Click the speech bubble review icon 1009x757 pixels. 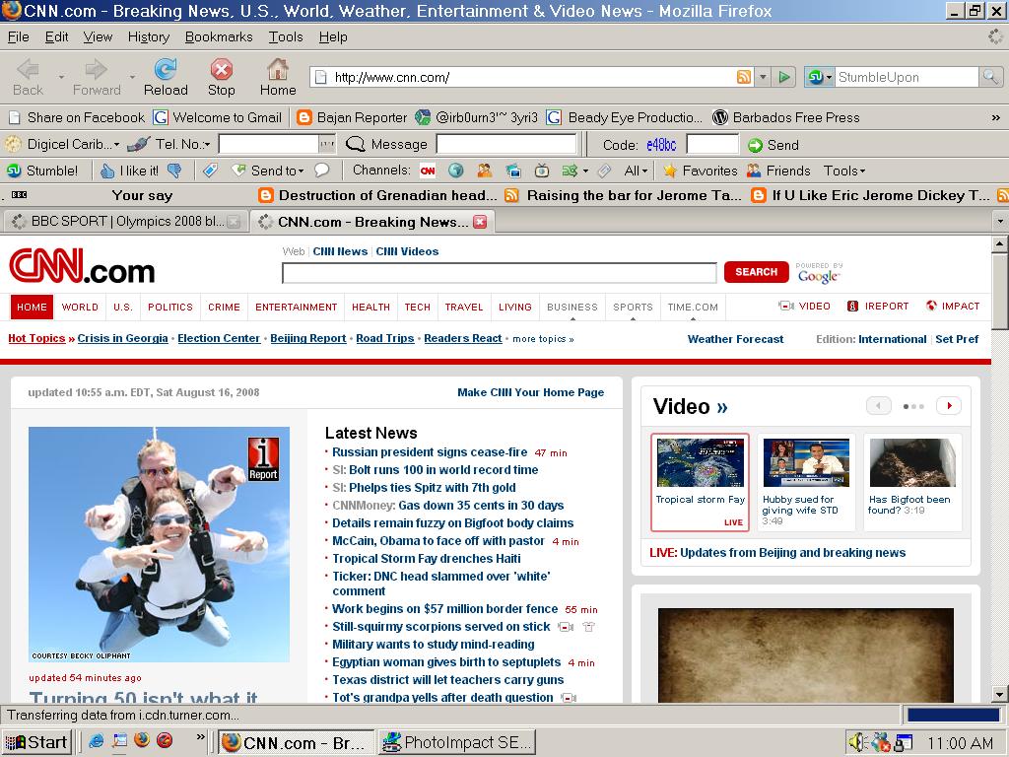[322, 171]
